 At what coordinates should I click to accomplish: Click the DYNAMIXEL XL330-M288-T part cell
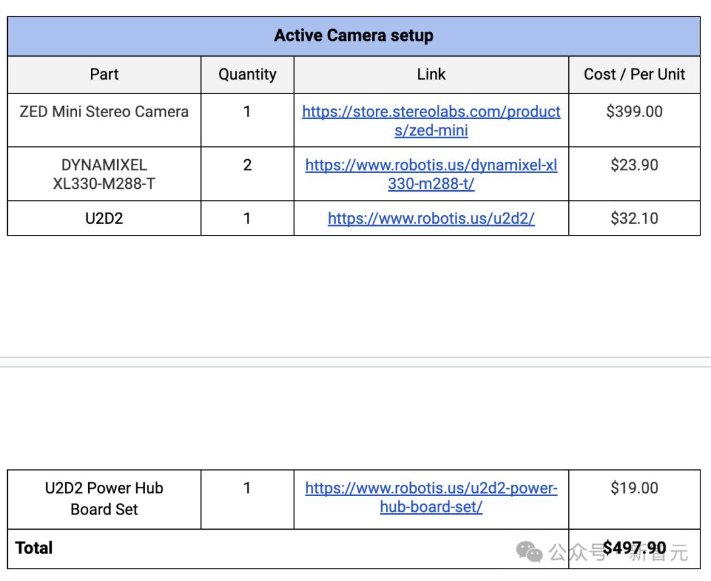tap(104, 174)
